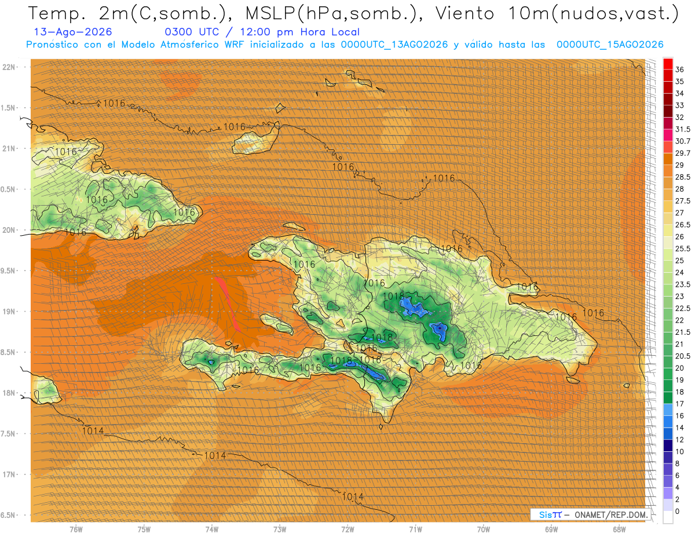Click the blue swatch between 12 and 14
The image size is (695, 537).
pyautogui.click(x=668, y=433)
